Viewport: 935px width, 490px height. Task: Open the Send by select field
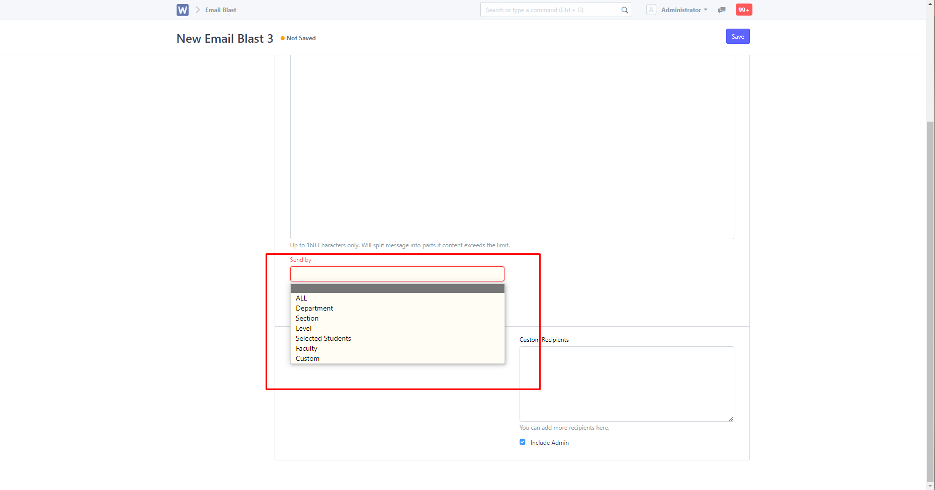tap(397, 274)
